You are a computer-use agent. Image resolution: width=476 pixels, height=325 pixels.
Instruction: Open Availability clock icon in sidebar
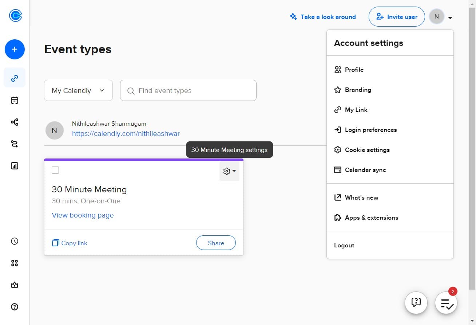pyautogui.click(x=15, y=241)
